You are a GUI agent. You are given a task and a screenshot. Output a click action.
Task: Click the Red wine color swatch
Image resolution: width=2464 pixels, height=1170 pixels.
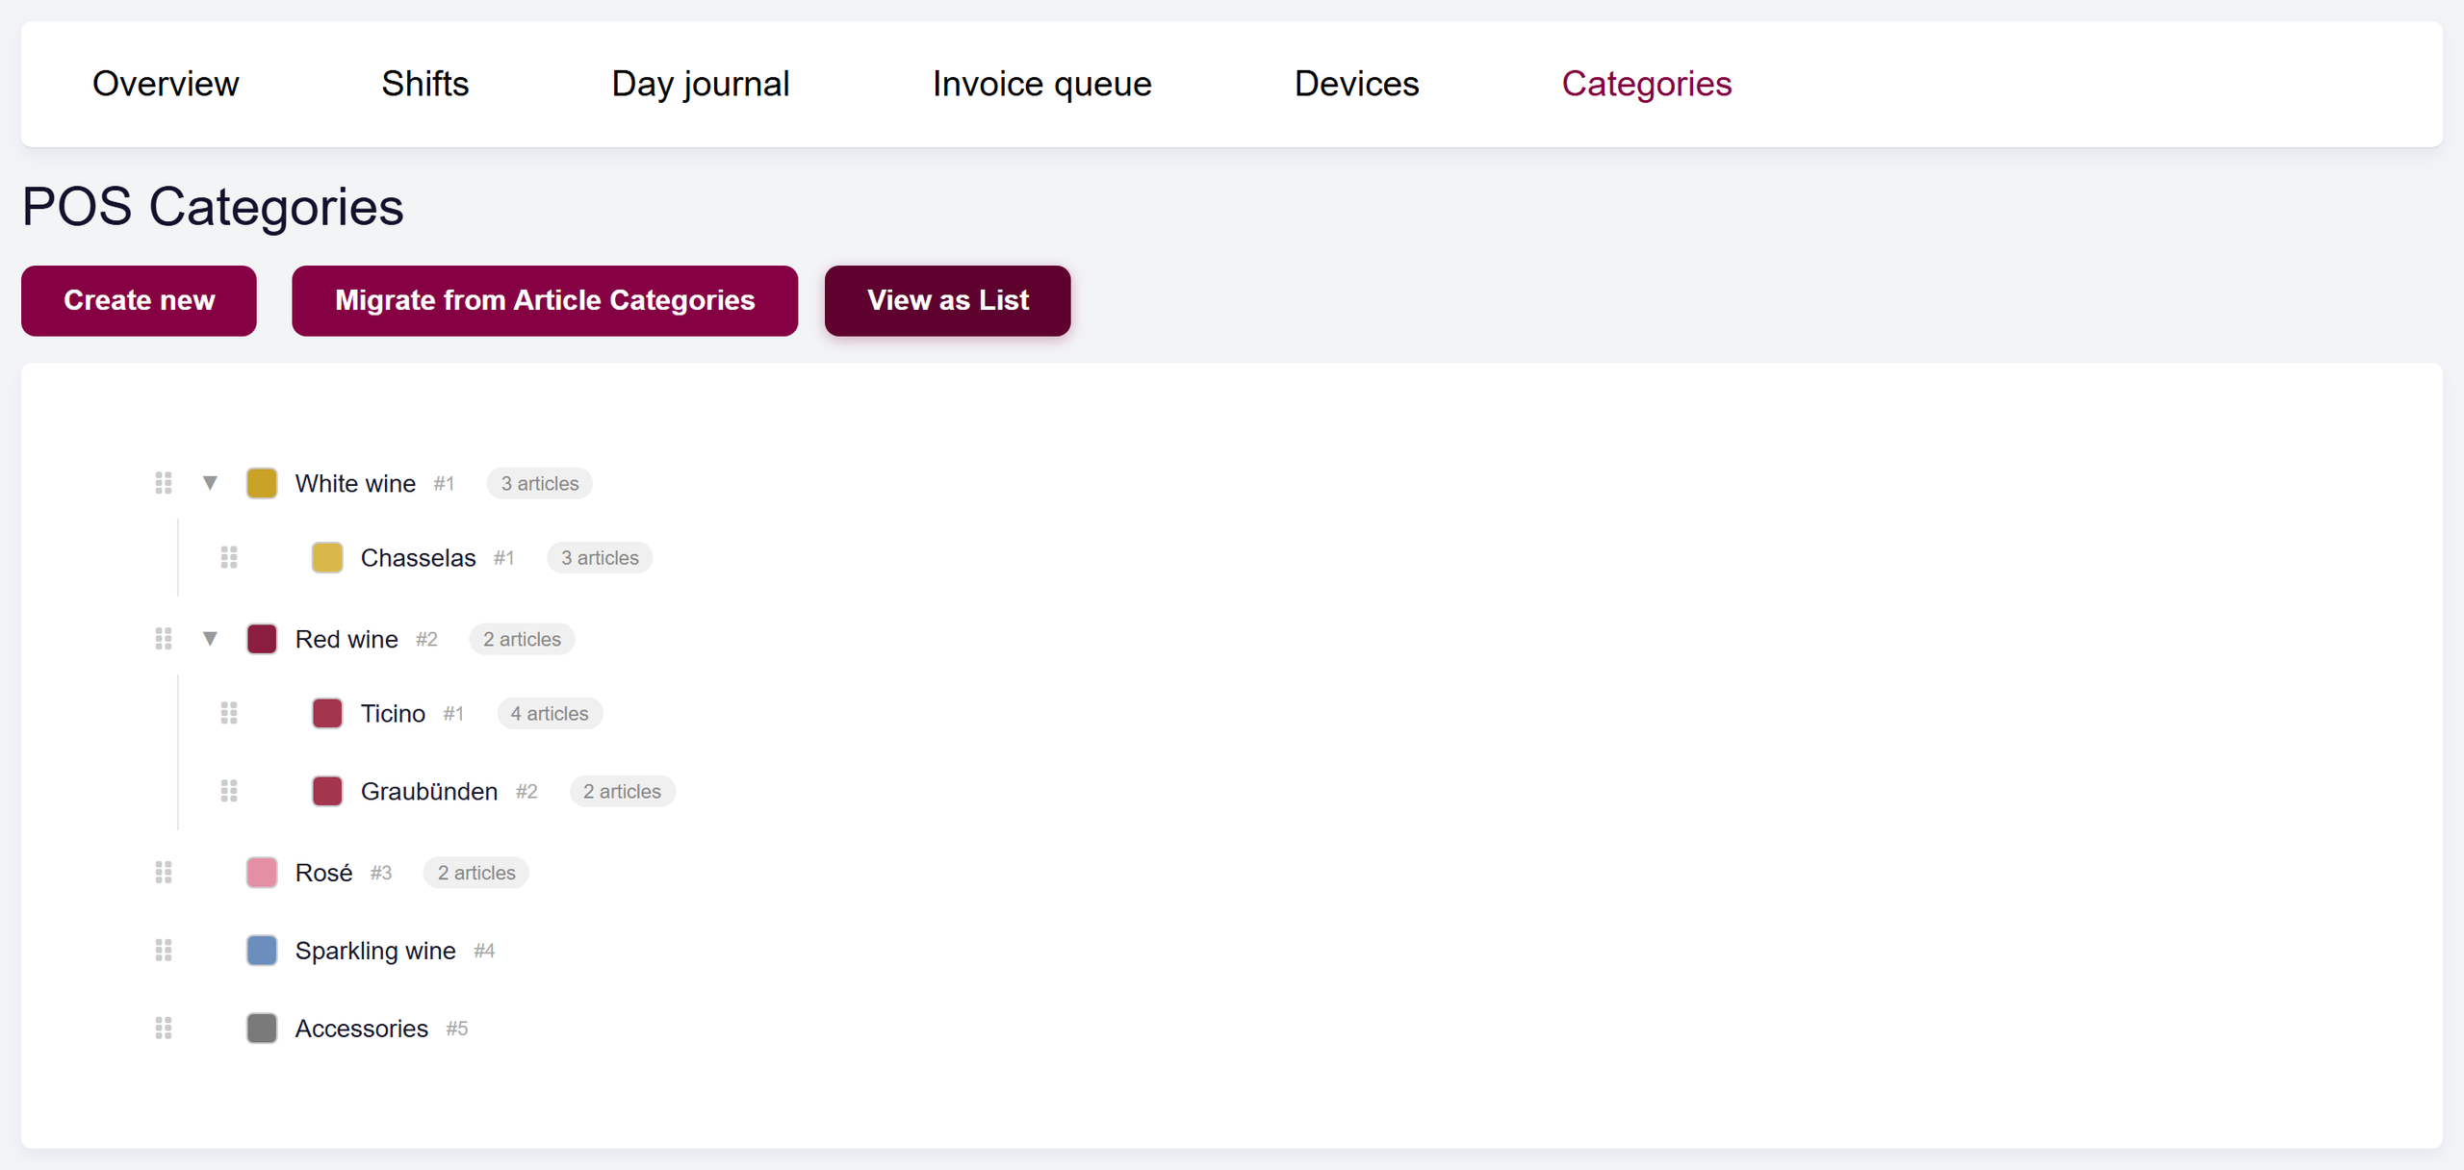click(x=262, y=639)
